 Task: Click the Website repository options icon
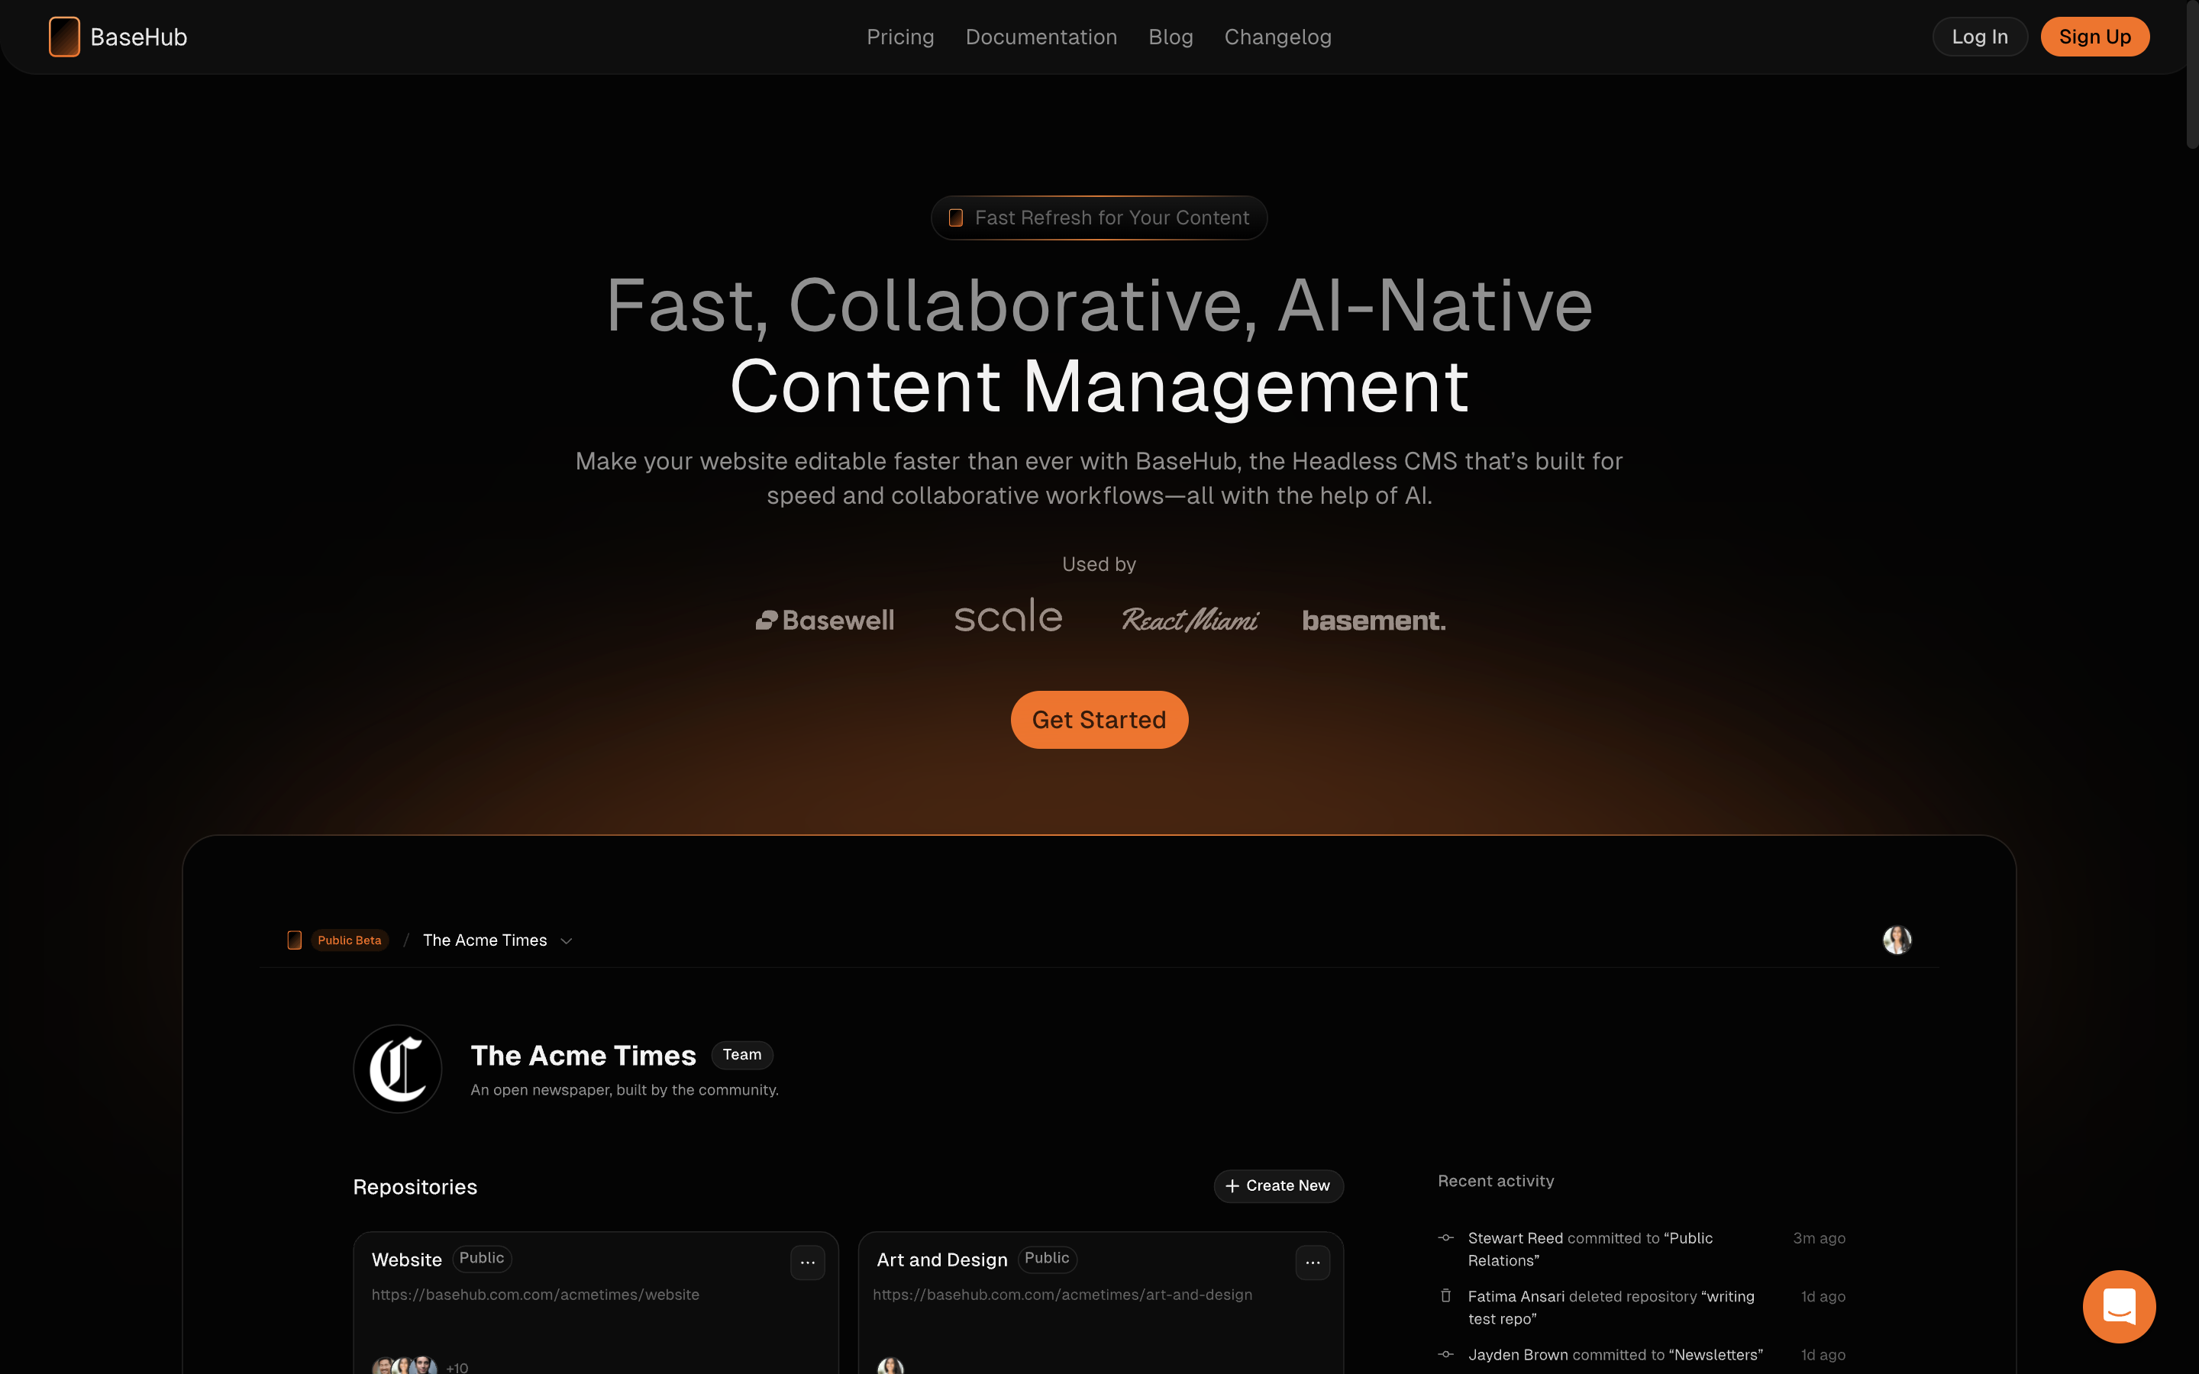point(807,1260)
